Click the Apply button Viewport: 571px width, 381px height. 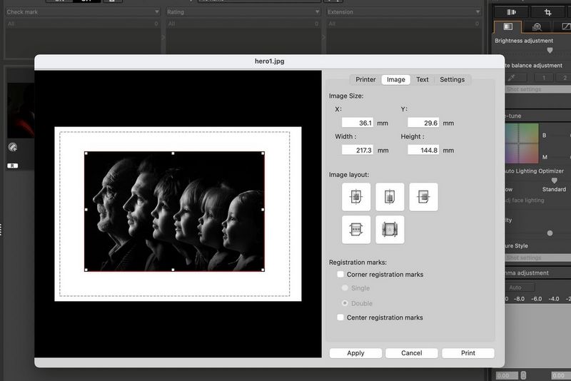coord(355,353)
